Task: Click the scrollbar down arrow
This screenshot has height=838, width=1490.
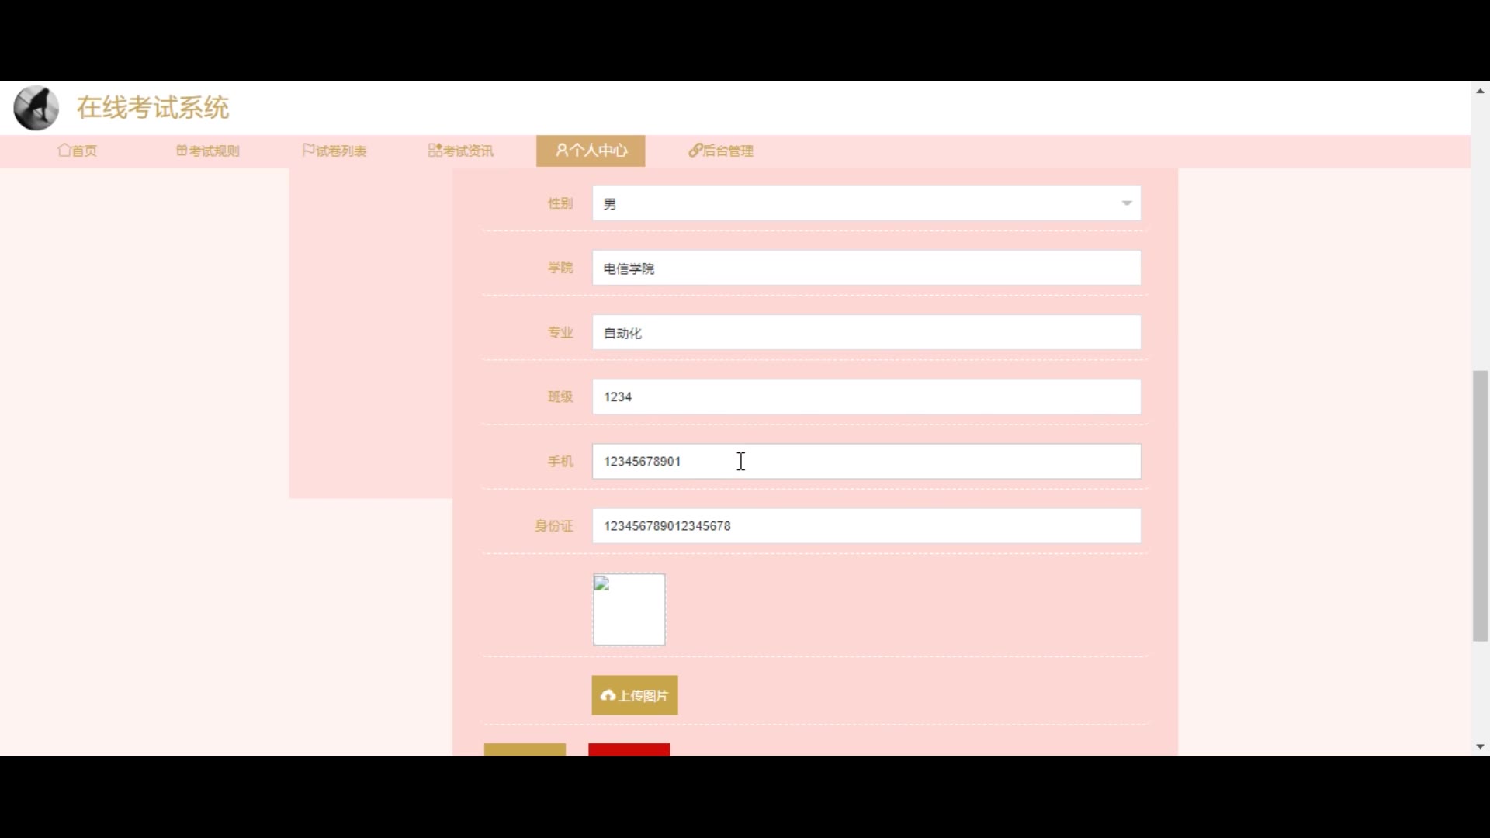Action: pos(1480,746)
